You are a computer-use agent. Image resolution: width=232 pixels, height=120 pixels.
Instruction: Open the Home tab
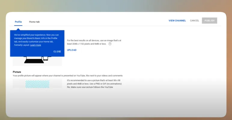[34, 22]
